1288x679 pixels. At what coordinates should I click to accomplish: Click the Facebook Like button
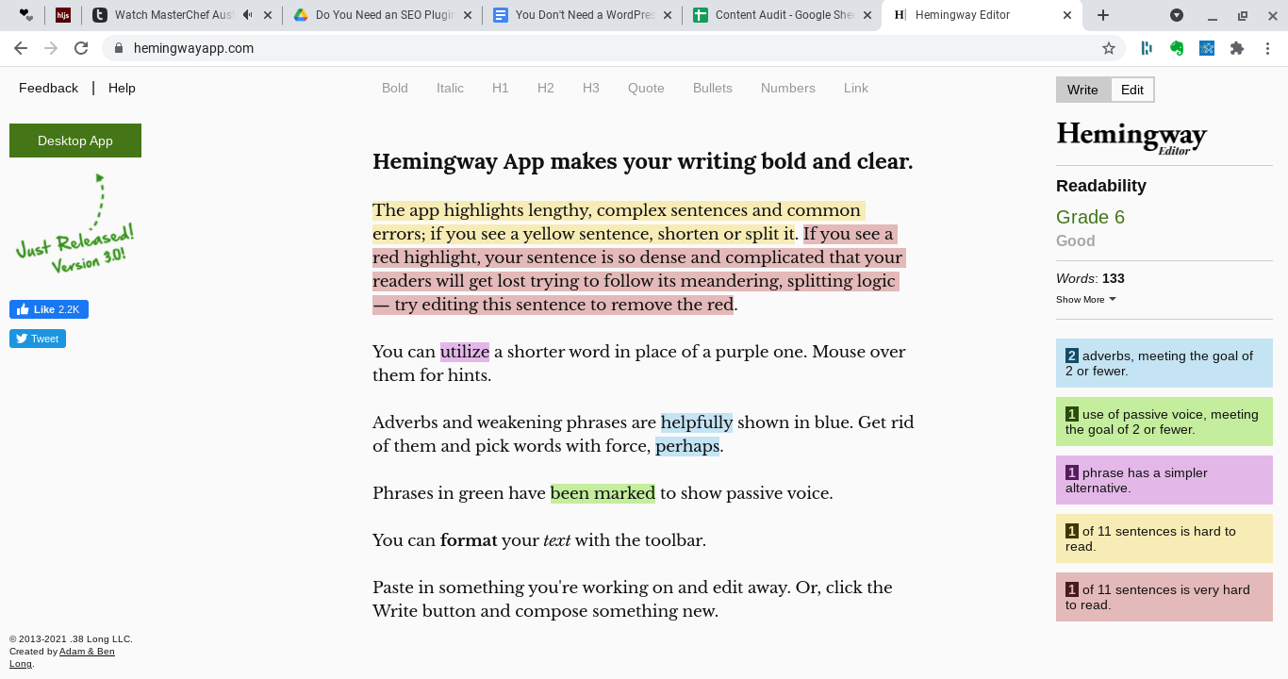pyautogui.click(x=49, y=309)
